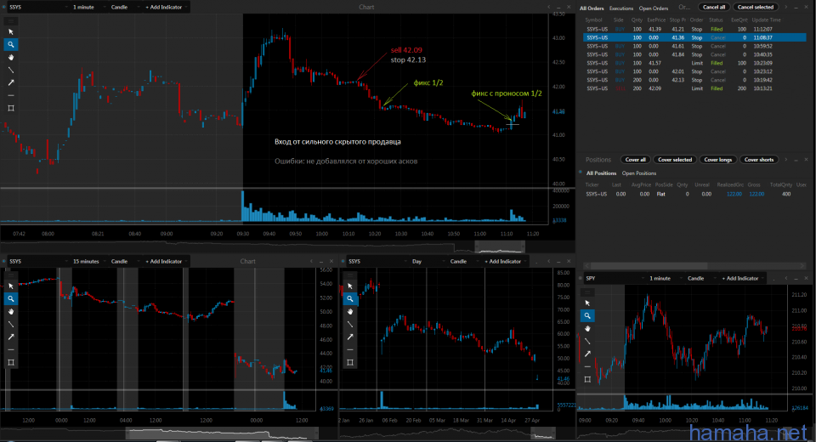Pick the line tool in the 15 minutes chart
The height and width of the screenshot is (442, 816).
(11, 324)
